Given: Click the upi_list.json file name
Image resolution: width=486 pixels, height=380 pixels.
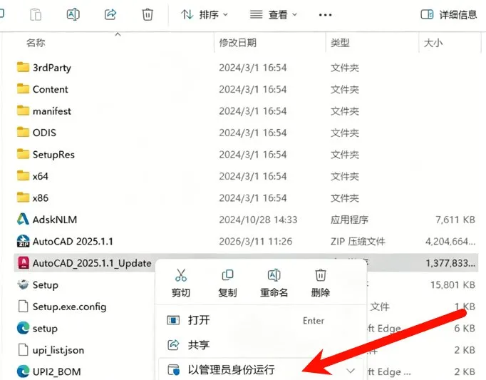Looking at the screenshot, I should pyautogui.click(x=58, y=350).
